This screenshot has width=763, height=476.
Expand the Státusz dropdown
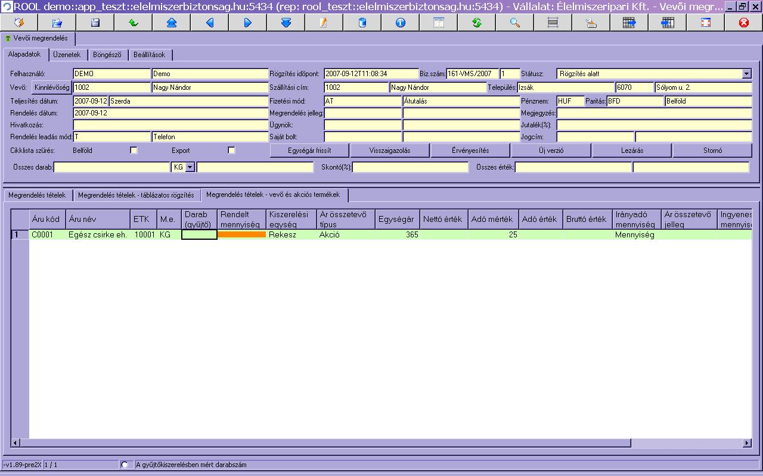click(747, 74)
